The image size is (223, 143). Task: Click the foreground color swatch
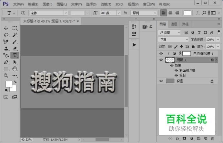pos(9,84)
